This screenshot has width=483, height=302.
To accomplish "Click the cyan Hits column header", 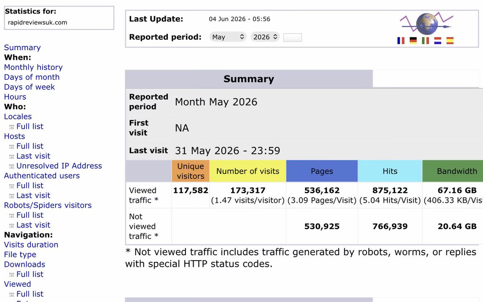I will (390, 171).
